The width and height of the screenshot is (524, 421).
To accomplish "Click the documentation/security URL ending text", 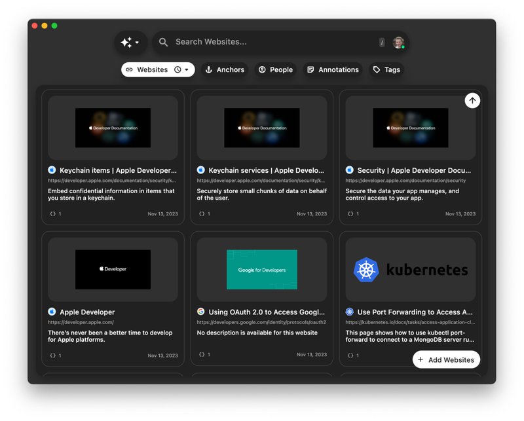I will pos(405,181).
